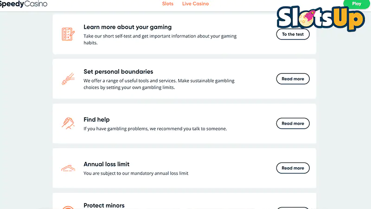The height and width of the screenshot is (209, 371).
Task: Read more about personal boundaries
Action: point(293,78)
